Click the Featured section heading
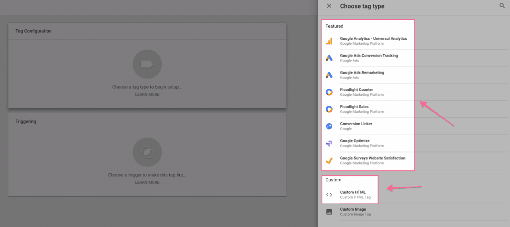Image resolution: width=510 pixels, height=227 pixels. point(334,26)
